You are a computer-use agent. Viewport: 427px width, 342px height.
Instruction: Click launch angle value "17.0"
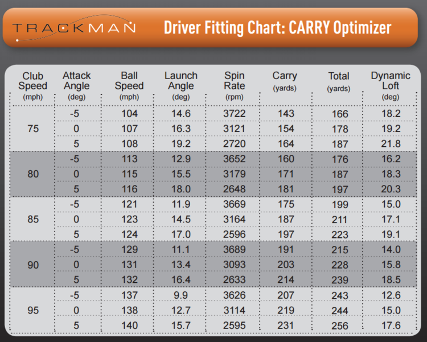(x=181, y=234)
